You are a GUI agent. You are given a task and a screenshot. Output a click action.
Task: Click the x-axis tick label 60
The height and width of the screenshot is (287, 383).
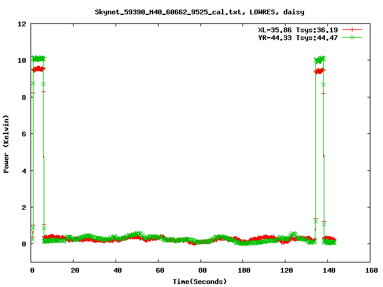[160, 270]
